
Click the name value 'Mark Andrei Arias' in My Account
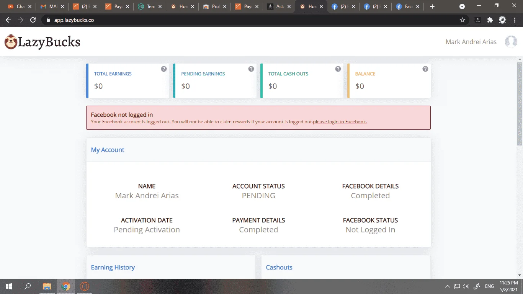tap(147, 196)
